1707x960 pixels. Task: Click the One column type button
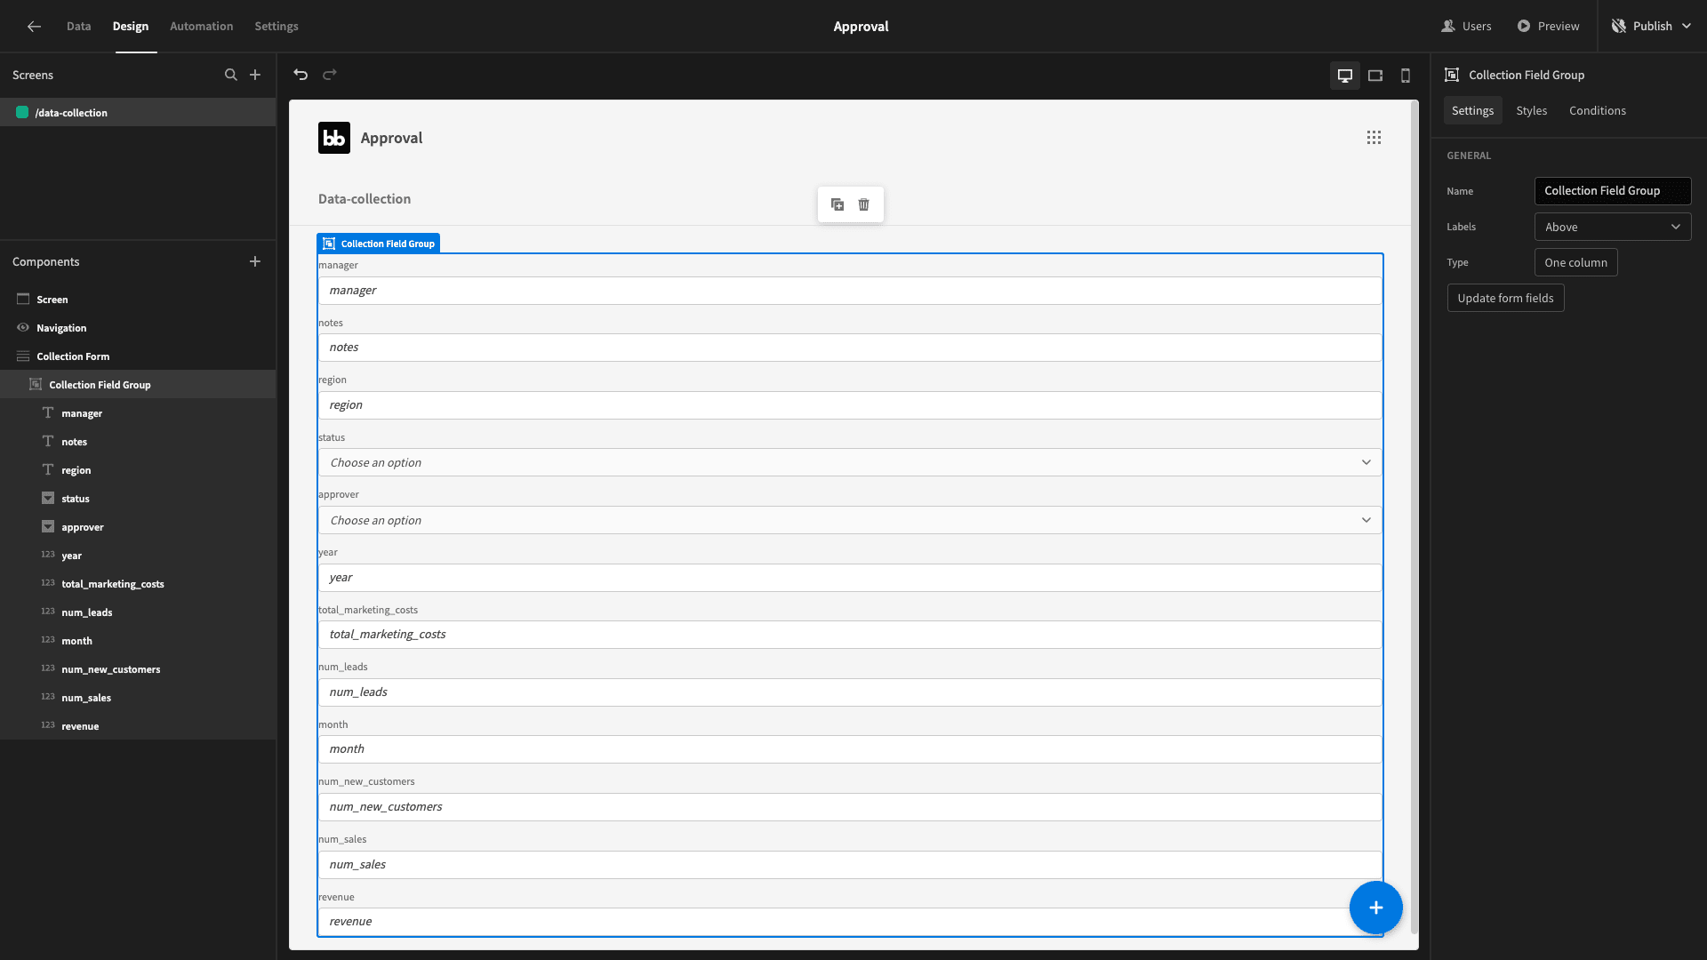(x=1575, y=262)
